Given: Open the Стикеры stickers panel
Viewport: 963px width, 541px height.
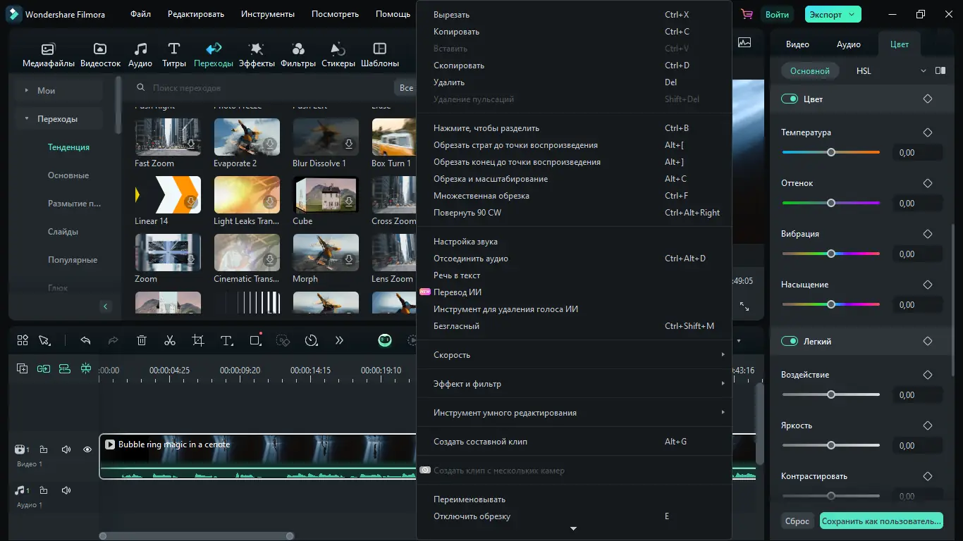Looking at the screenshot, I should click(338, 55).
